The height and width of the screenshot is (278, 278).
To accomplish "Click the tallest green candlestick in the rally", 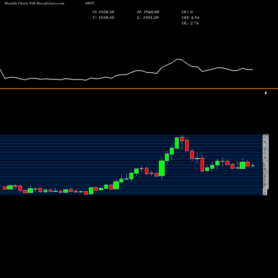I will 162,168.
